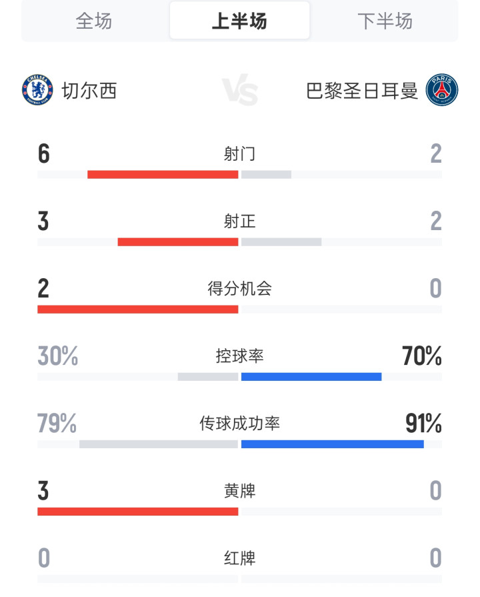The width and height of the screenshot is (480, 597).
Task: Click the blue 传球成功率 bar for PSG
Action: (x=332, y=444)
